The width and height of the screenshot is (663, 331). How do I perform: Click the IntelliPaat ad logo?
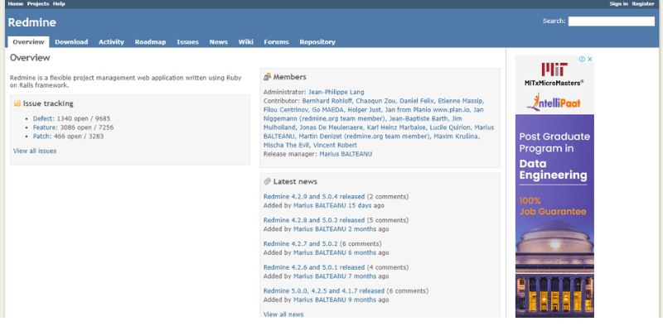coord(554,102)
